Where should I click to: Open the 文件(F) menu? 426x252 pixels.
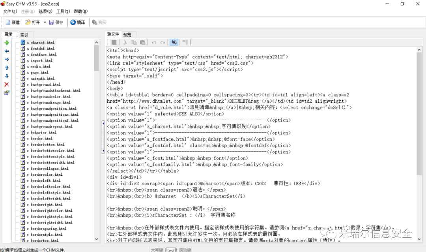coord(10,11)
